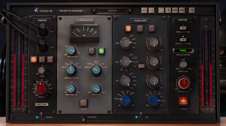The image size is (226, 126).
Task: Flip the COMPRESS bypass switch
Action: [x=83, y=117]
